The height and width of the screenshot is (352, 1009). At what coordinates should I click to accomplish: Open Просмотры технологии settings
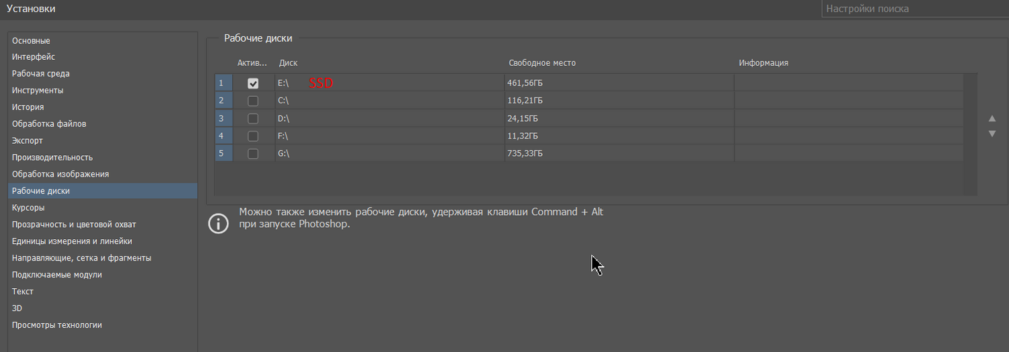pyautogui.click(x=103, y=326)
